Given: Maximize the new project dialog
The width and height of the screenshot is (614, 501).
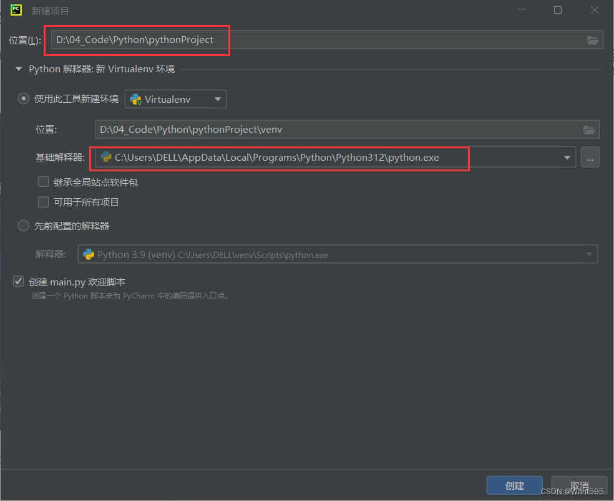Looking at the screenshot, I should 558,10.
